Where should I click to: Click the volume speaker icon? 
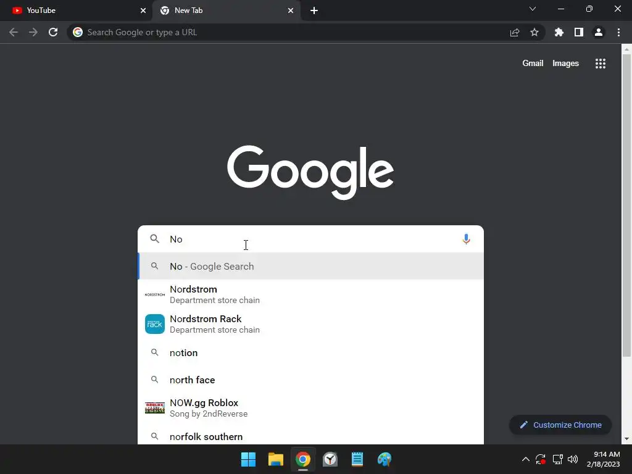click(x=573, y=459)
